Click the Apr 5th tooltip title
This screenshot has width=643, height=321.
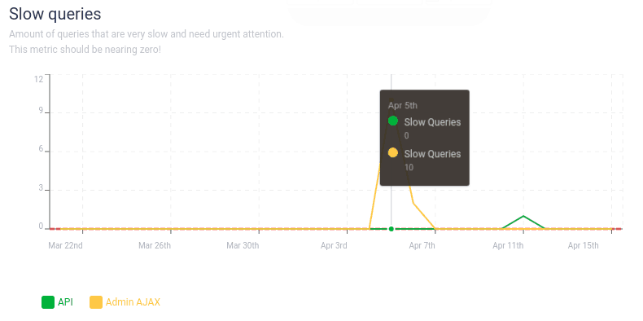(403, 105)
